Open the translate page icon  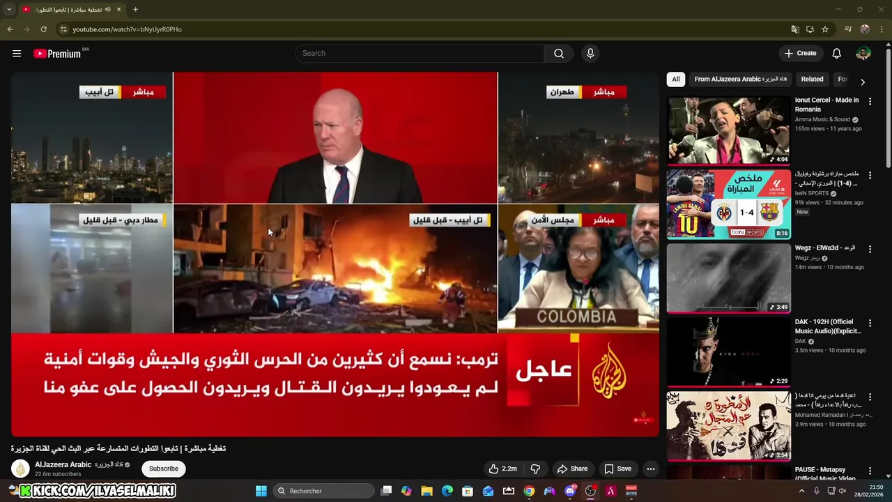click(x=795, y=29)
